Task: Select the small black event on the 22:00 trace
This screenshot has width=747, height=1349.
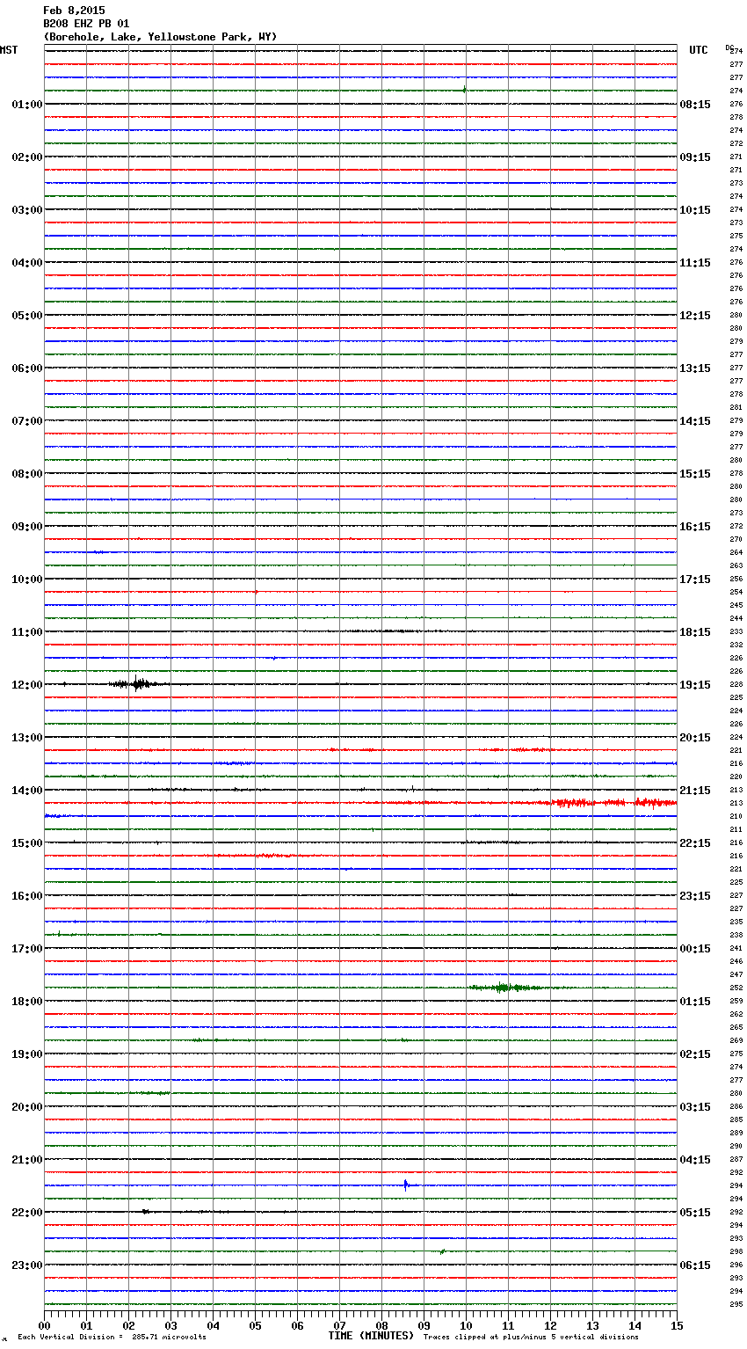Action: [145, 1211]
